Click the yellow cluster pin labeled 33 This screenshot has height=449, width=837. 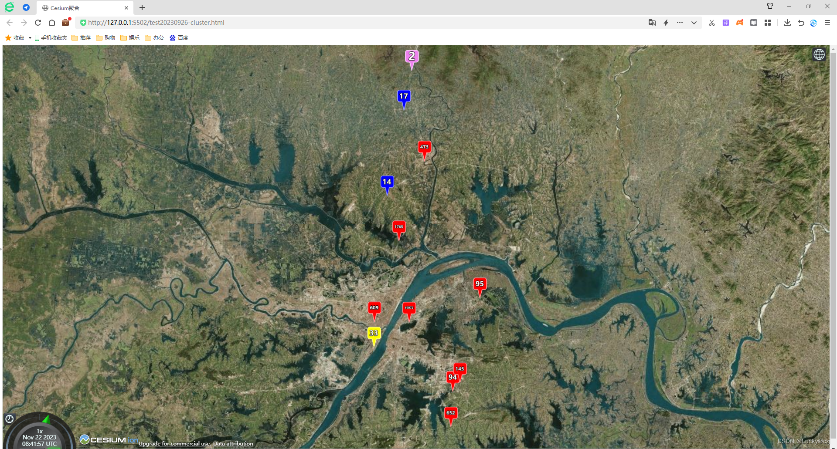coord(374,336)
